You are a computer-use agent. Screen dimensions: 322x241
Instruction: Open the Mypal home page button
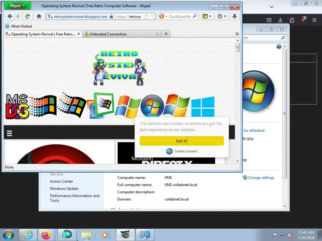(39, 16)
